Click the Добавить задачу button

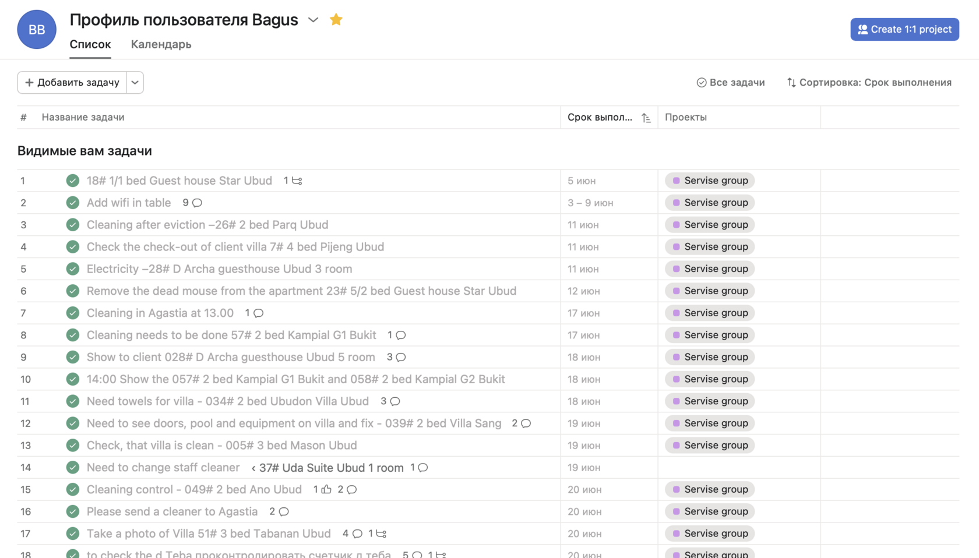(x=72, y=83)
